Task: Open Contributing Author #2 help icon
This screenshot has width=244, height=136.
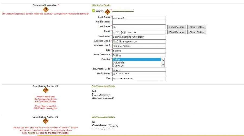Action: [x=46, y=121]
